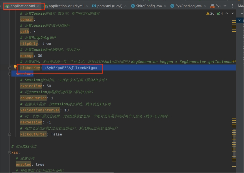
Task: Click the Java class icon on ShiroConfig.java tab
Action: point(133,5)
